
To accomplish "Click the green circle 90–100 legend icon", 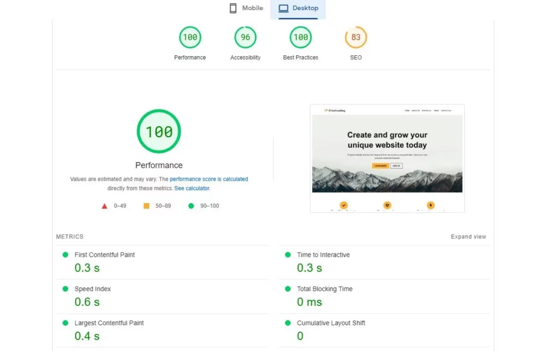I will coord(191,205).
